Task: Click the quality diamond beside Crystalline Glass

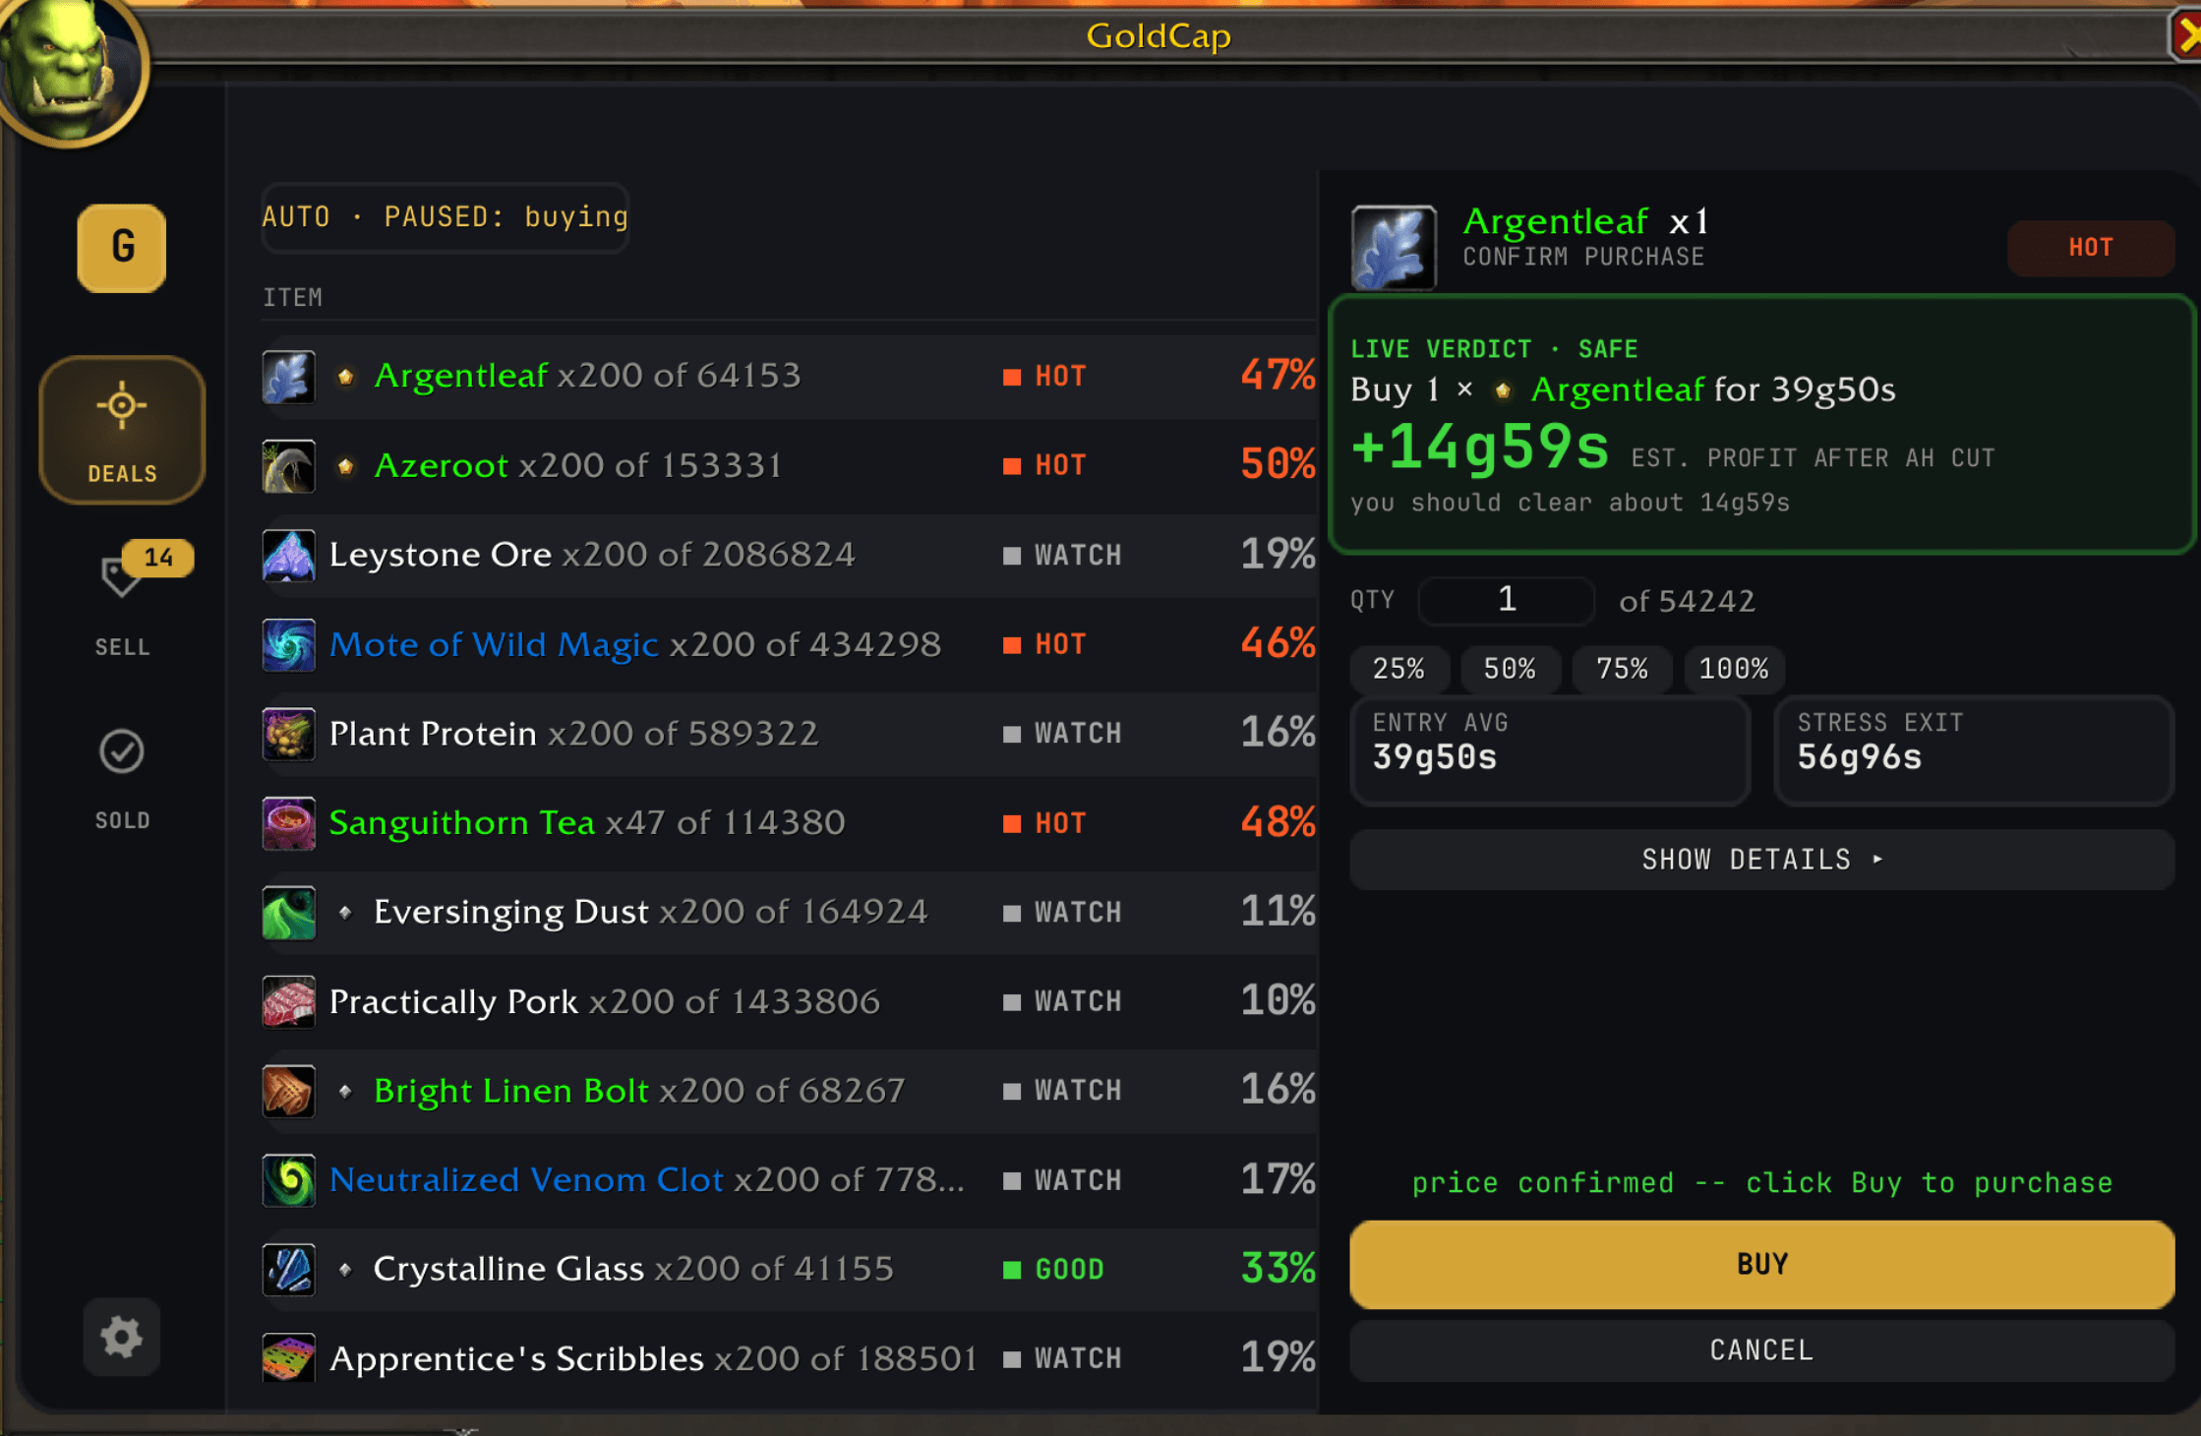Action: point(345,1270)
